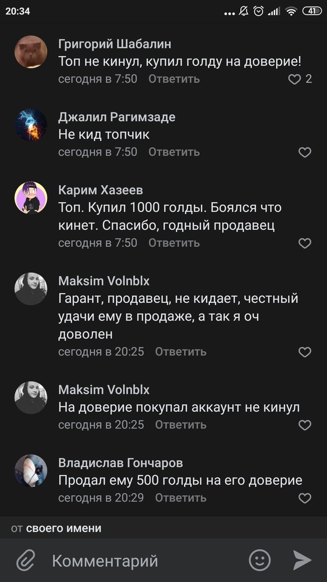This screenshot has height=582, width=327.
Task: Like Григорий Шабалин's comment
Action: click(294, 79)
